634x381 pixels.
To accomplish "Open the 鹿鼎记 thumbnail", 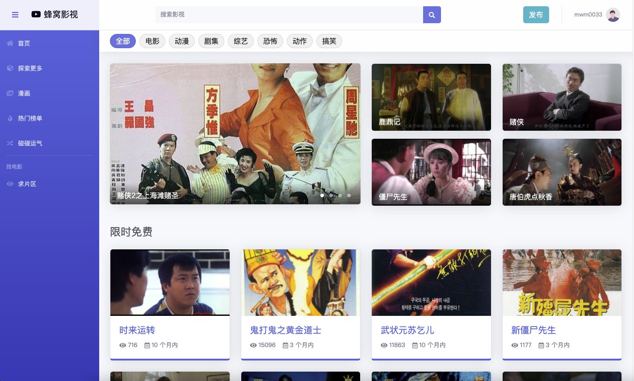I will [431, 97].
